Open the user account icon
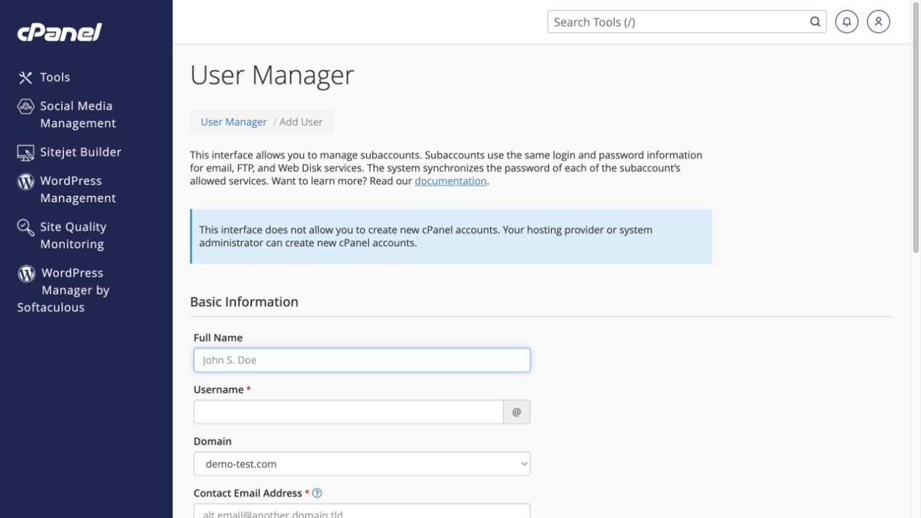This screenshot has width=921, height=518. tap(879, 22)
